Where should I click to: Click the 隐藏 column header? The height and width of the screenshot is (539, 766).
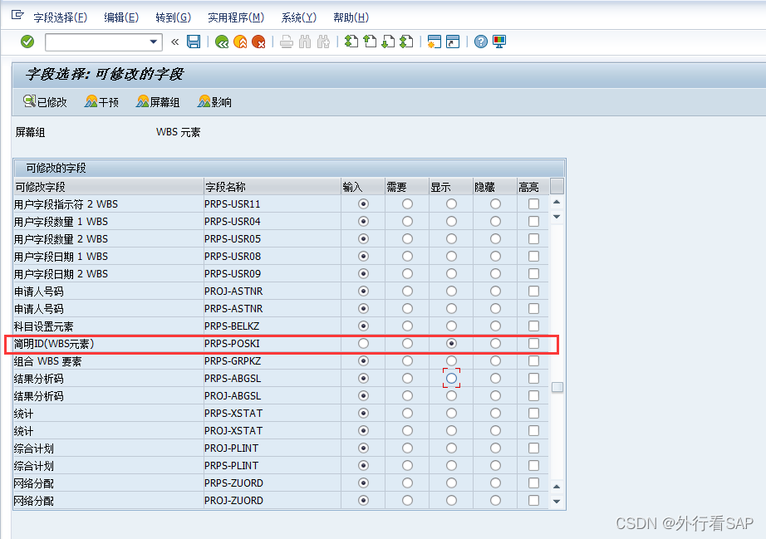pos(495,187)
